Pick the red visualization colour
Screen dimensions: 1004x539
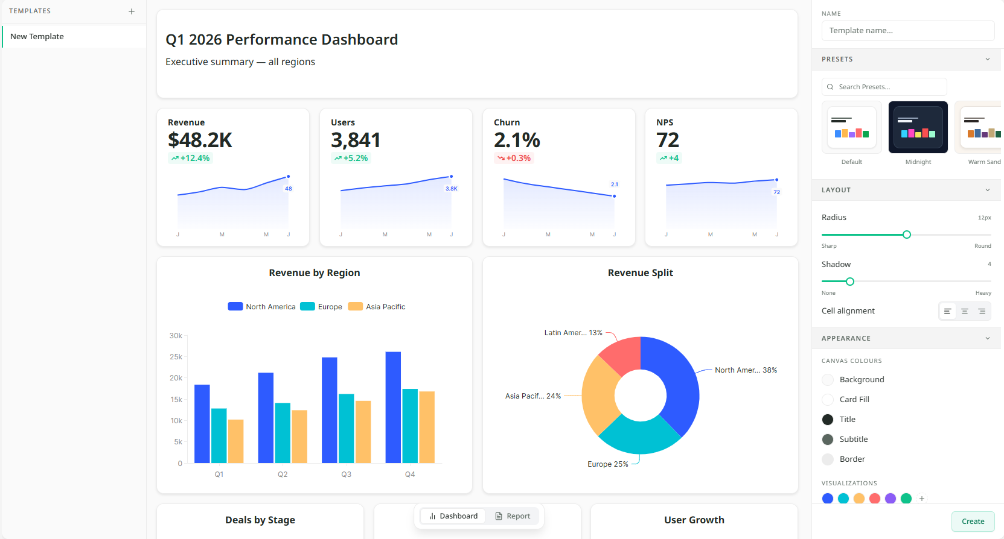875,499
